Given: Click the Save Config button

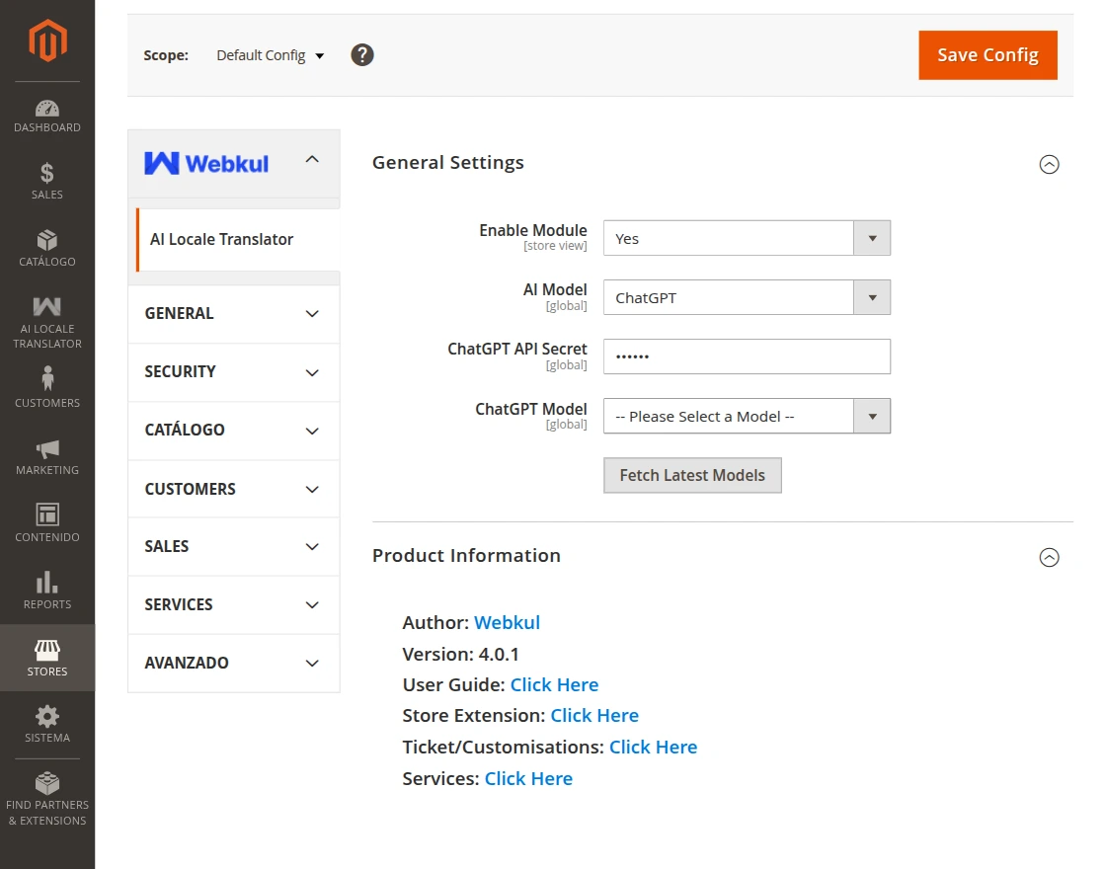Looking at the screenshot, I should (x=987, y=55).
